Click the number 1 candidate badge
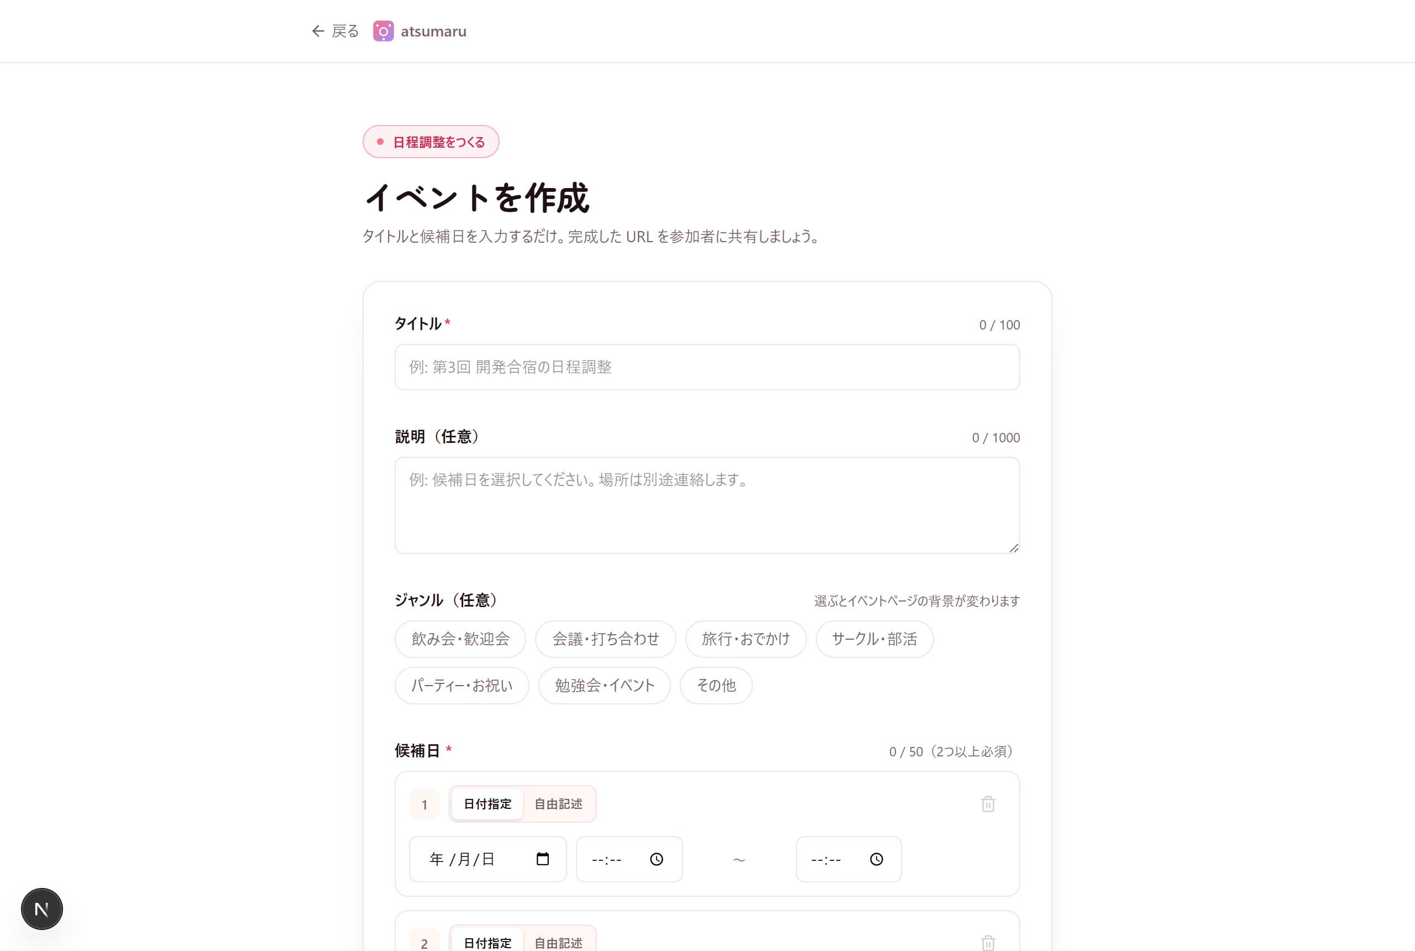 (x=424, y=804)
